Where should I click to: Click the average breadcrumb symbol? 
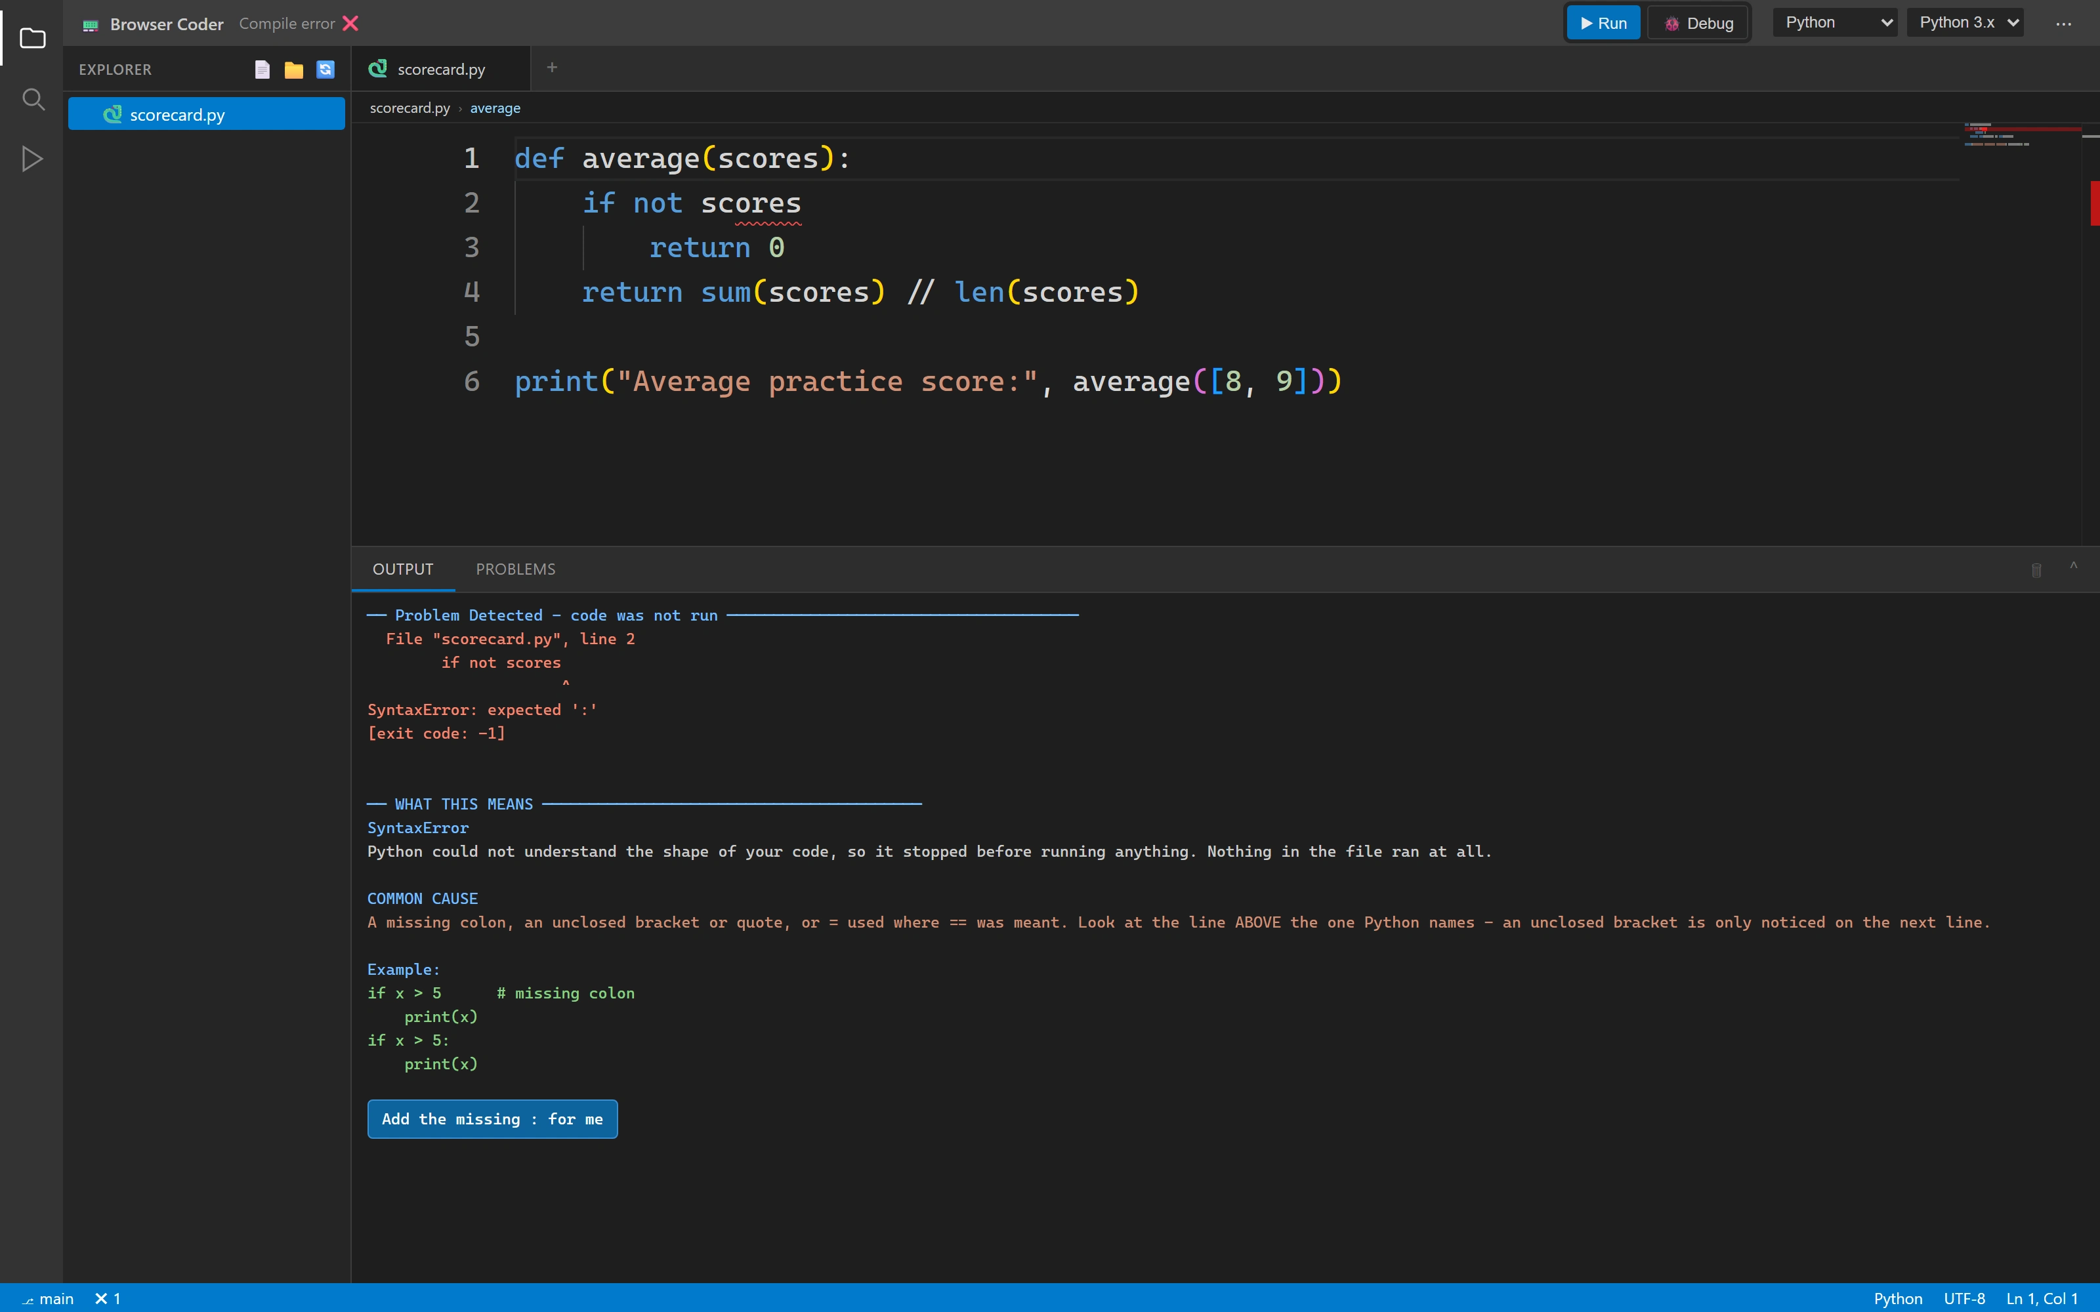pyautogui.click(x=495, y=108)
